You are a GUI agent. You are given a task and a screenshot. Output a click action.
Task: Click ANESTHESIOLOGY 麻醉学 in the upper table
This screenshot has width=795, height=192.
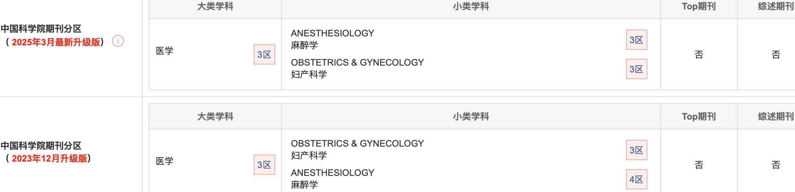(x=333, y=39)
